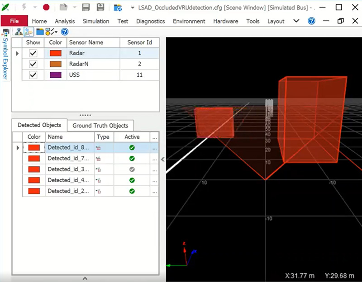Image resolution: width=362 pixels, height=282 pixels.
Task: Open the Test ribbon tab
Action: click(x=123, y=21)
